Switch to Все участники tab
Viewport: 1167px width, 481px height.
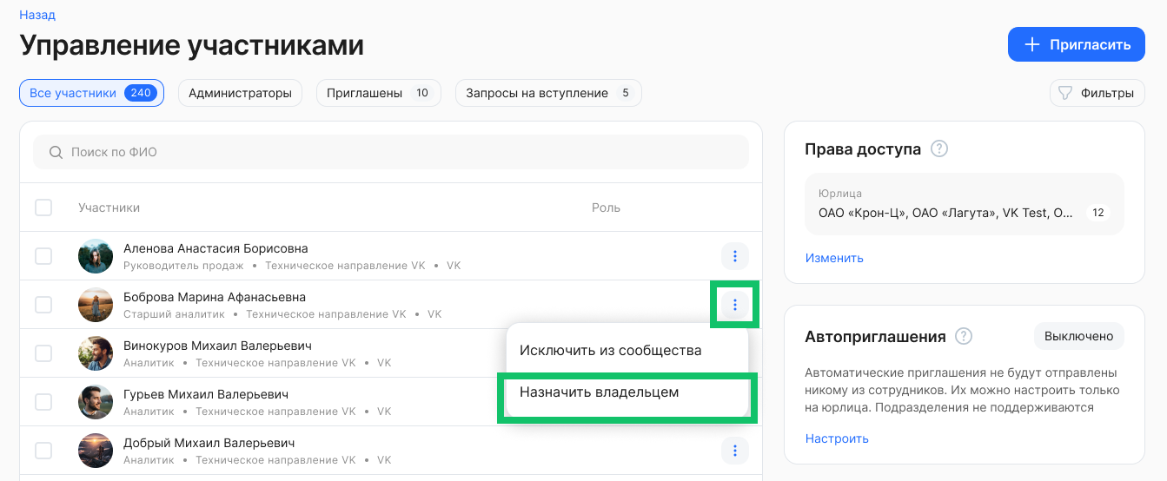(x=91, y=93)
